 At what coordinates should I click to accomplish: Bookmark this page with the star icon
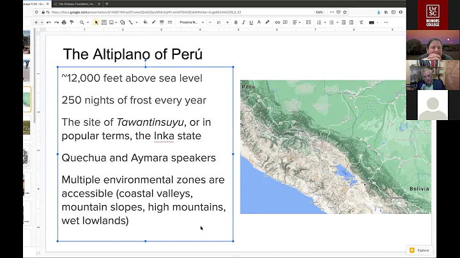[345, 12]
